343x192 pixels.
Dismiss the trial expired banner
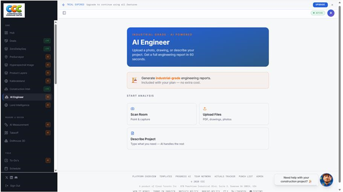pyautogui.click(x=332, y=5)
